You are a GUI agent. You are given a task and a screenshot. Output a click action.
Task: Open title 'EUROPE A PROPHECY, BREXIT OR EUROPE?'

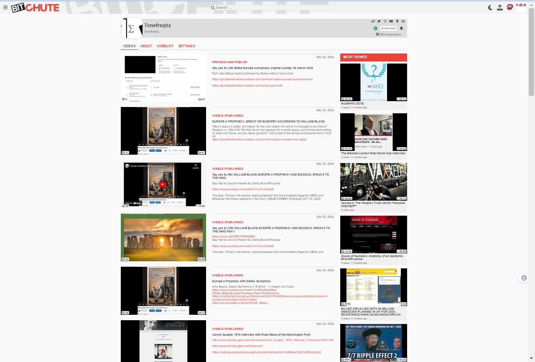pos(269,121)
